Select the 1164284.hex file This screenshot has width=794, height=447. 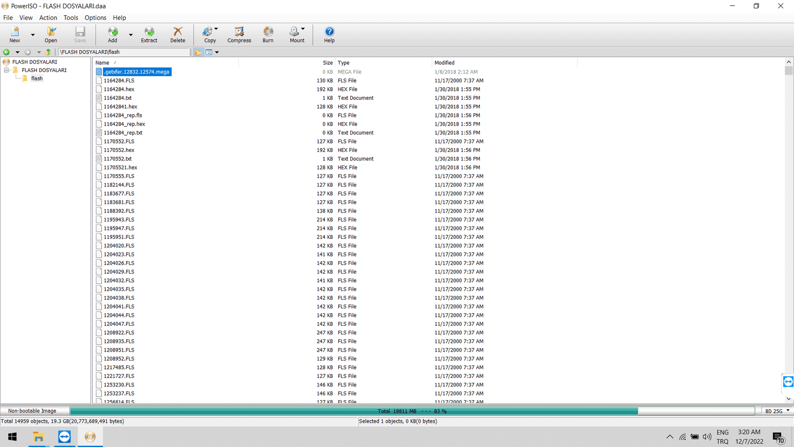(119, 89)
